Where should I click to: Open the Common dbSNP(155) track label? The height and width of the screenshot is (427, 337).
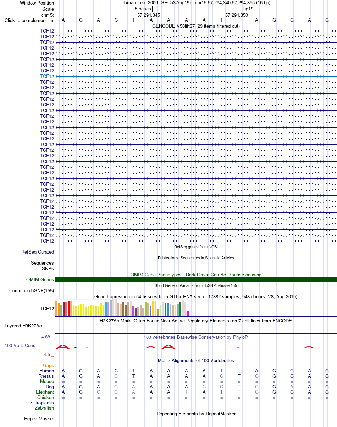[x=32, y=290]
